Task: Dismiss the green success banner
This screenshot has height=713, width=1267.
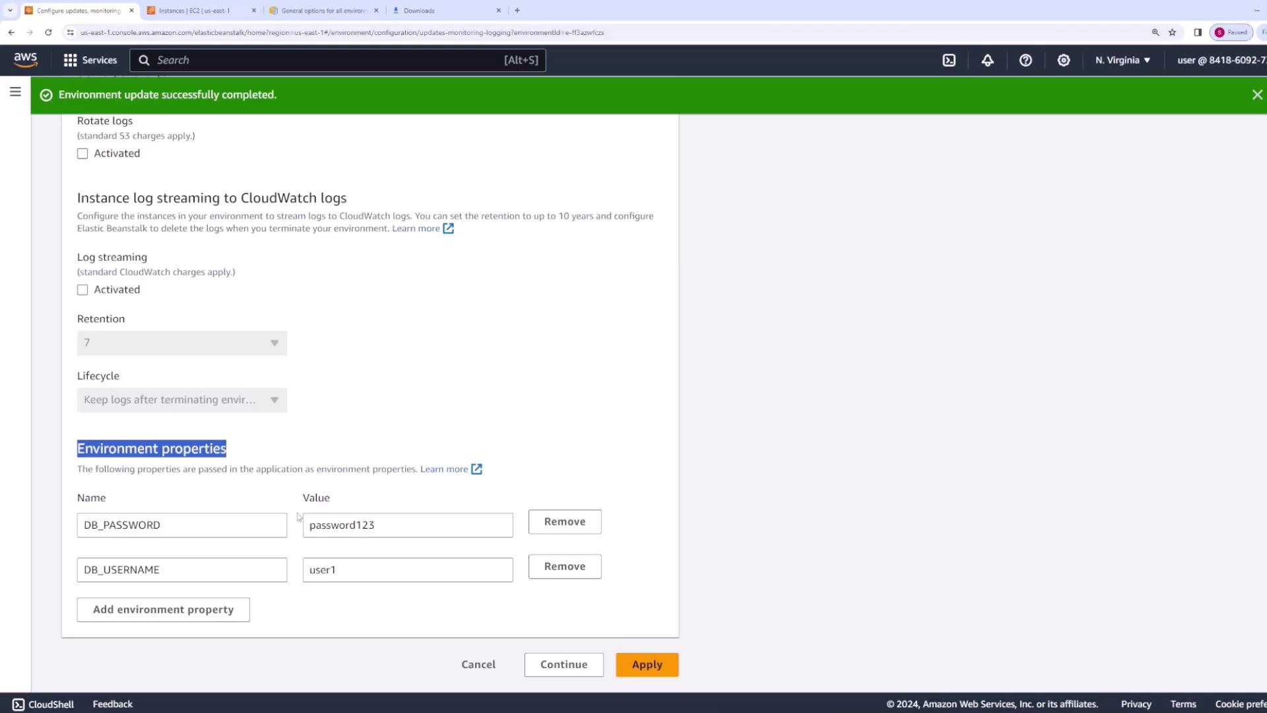Action: click(x=1257, y=95)
